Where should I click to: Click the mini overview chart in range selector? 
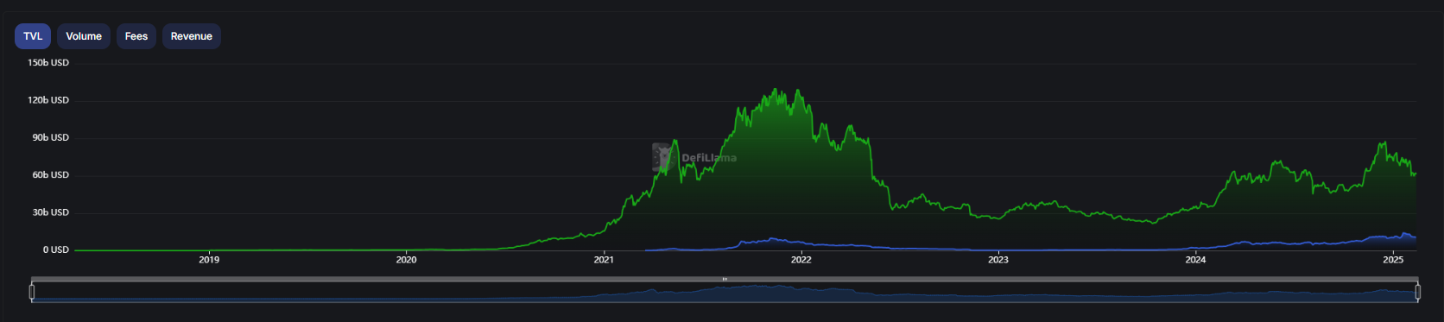click(725, 293)
